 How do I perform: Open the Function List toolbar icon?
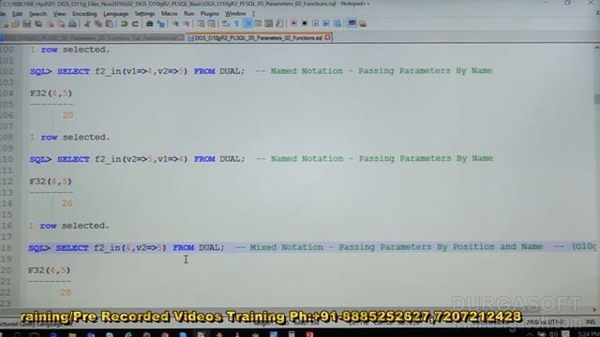(x=279, y=24)
